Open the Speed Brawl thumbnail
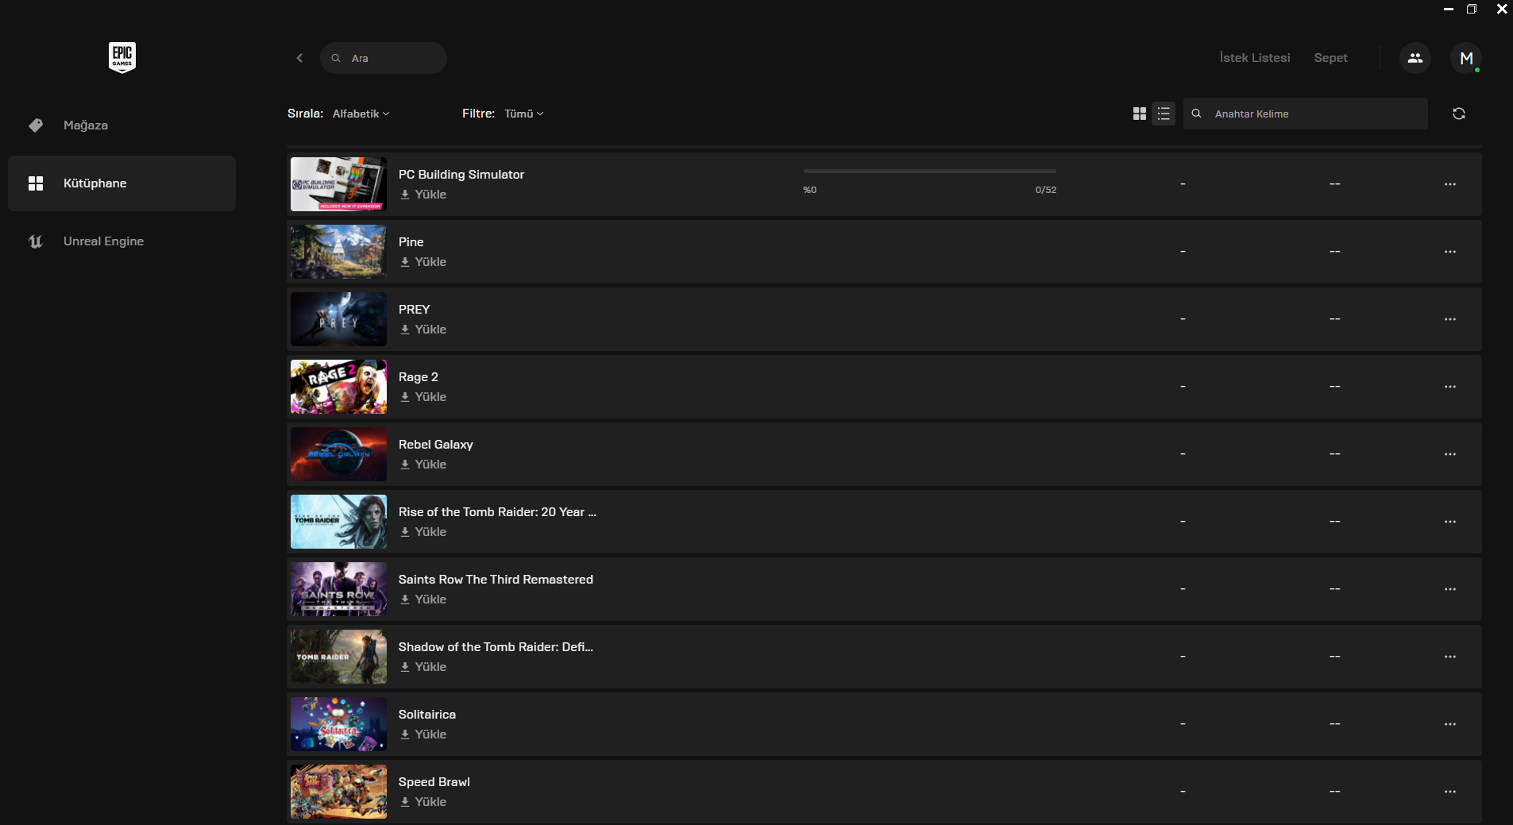The image size is (1513, 825). [338, 792]
